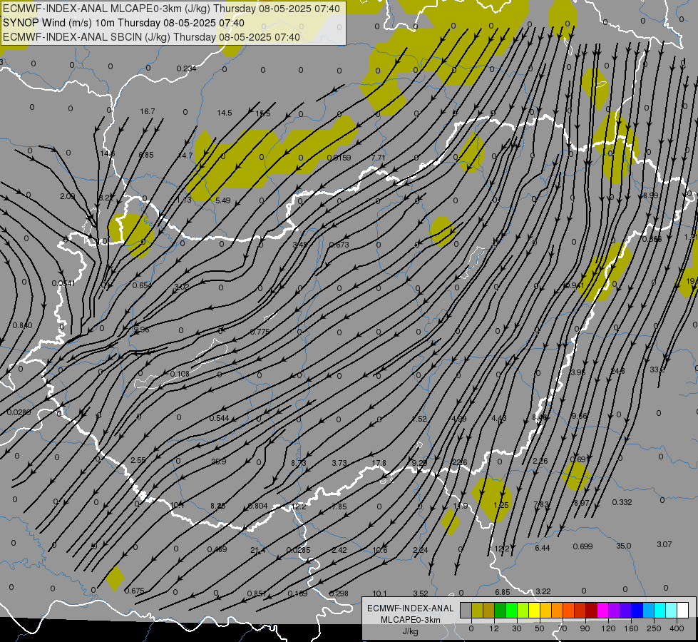Select the pure blue legend swatch

click(637, 611)
